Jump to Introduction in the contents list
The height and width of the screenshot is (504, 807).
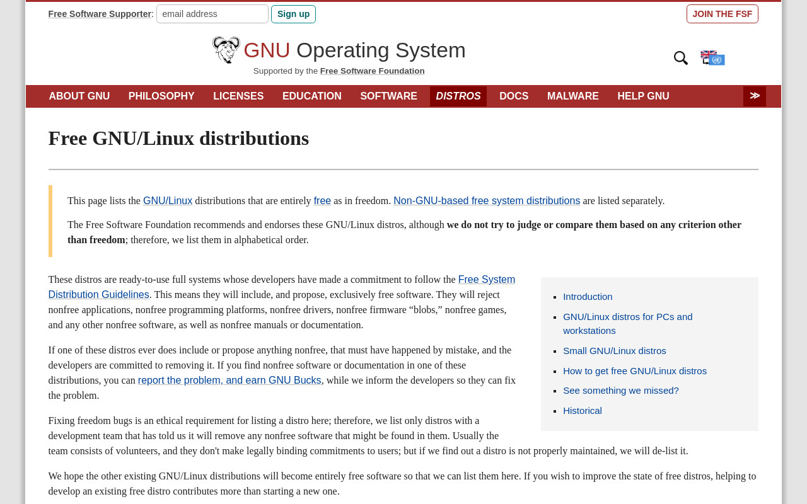point(588,297)
